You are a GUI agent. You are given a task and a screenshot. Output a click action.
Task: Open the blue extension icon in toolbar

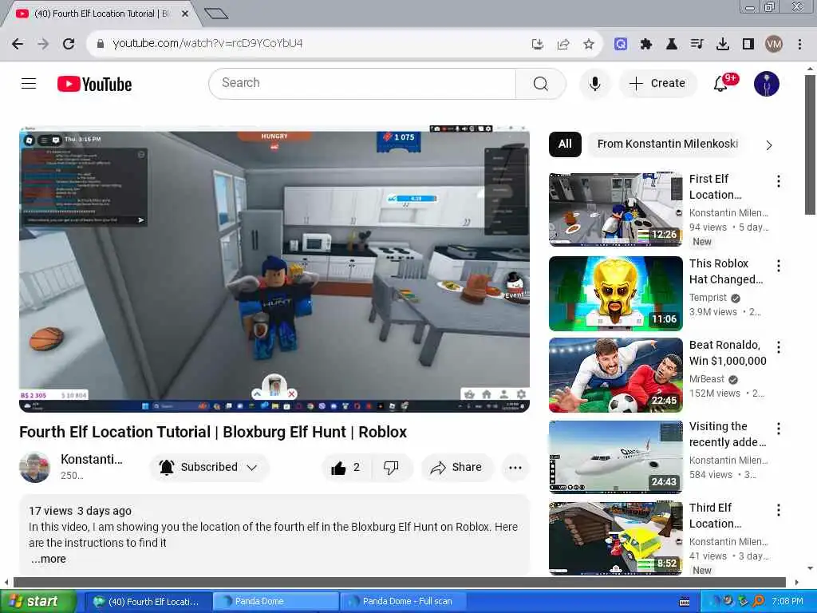tap(620, 45)
